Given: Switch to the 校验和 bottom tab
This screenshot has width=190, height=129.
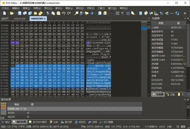Looking at the screenshot, I should (x=81, y=122).
